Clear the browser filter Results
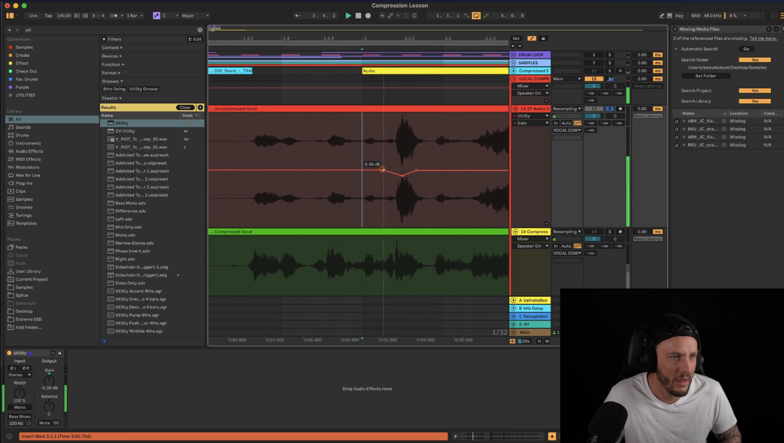 point(185,107)
